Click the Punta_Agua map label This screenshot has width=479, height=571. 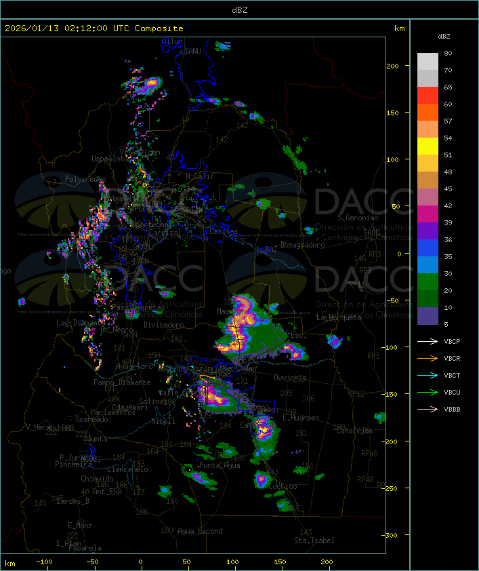click(220, 465)
